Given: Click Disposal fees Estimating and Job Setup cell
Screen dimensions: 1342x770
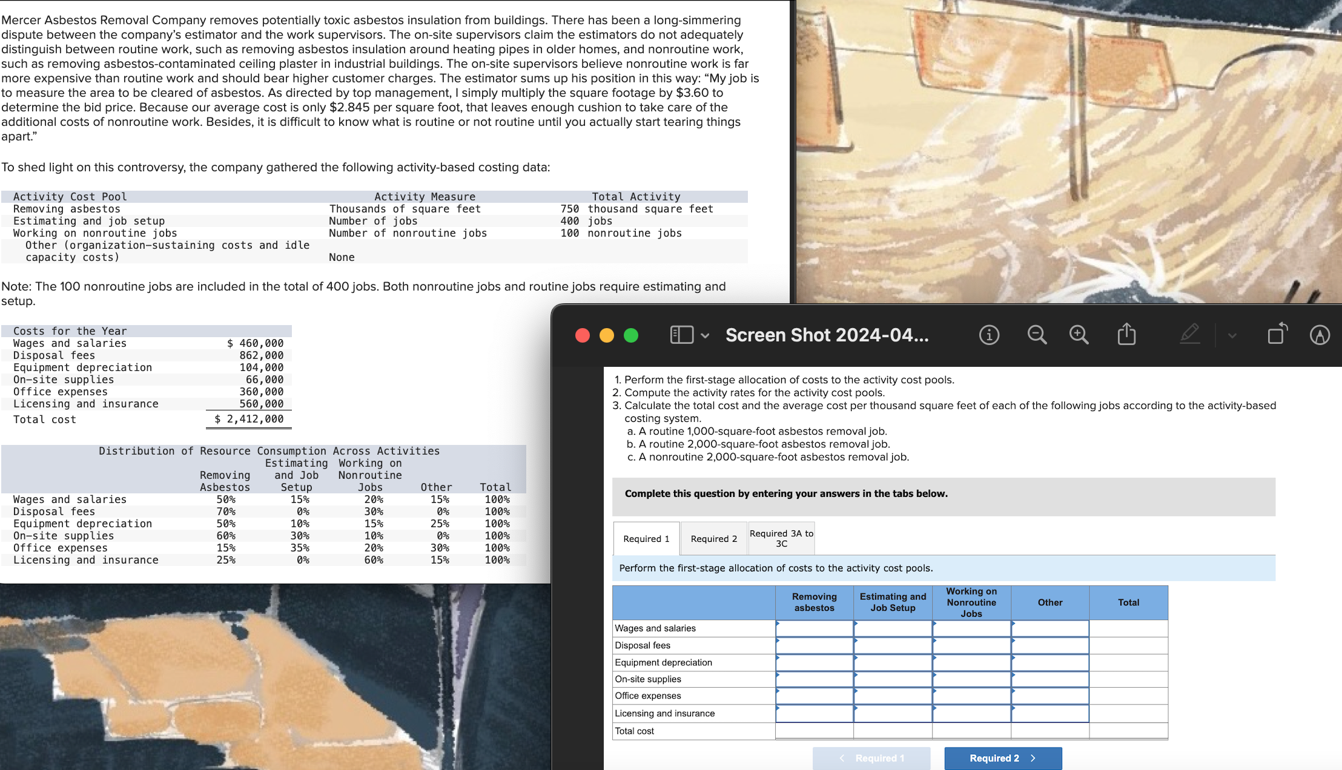Looking at the screenshot, I should [893, 645].
